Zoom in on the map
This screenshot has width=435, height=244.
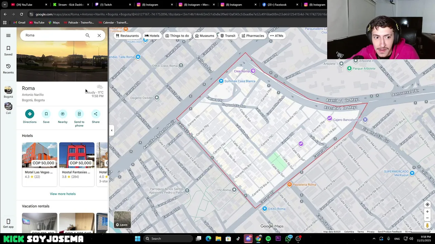click(x=428, y=212)
